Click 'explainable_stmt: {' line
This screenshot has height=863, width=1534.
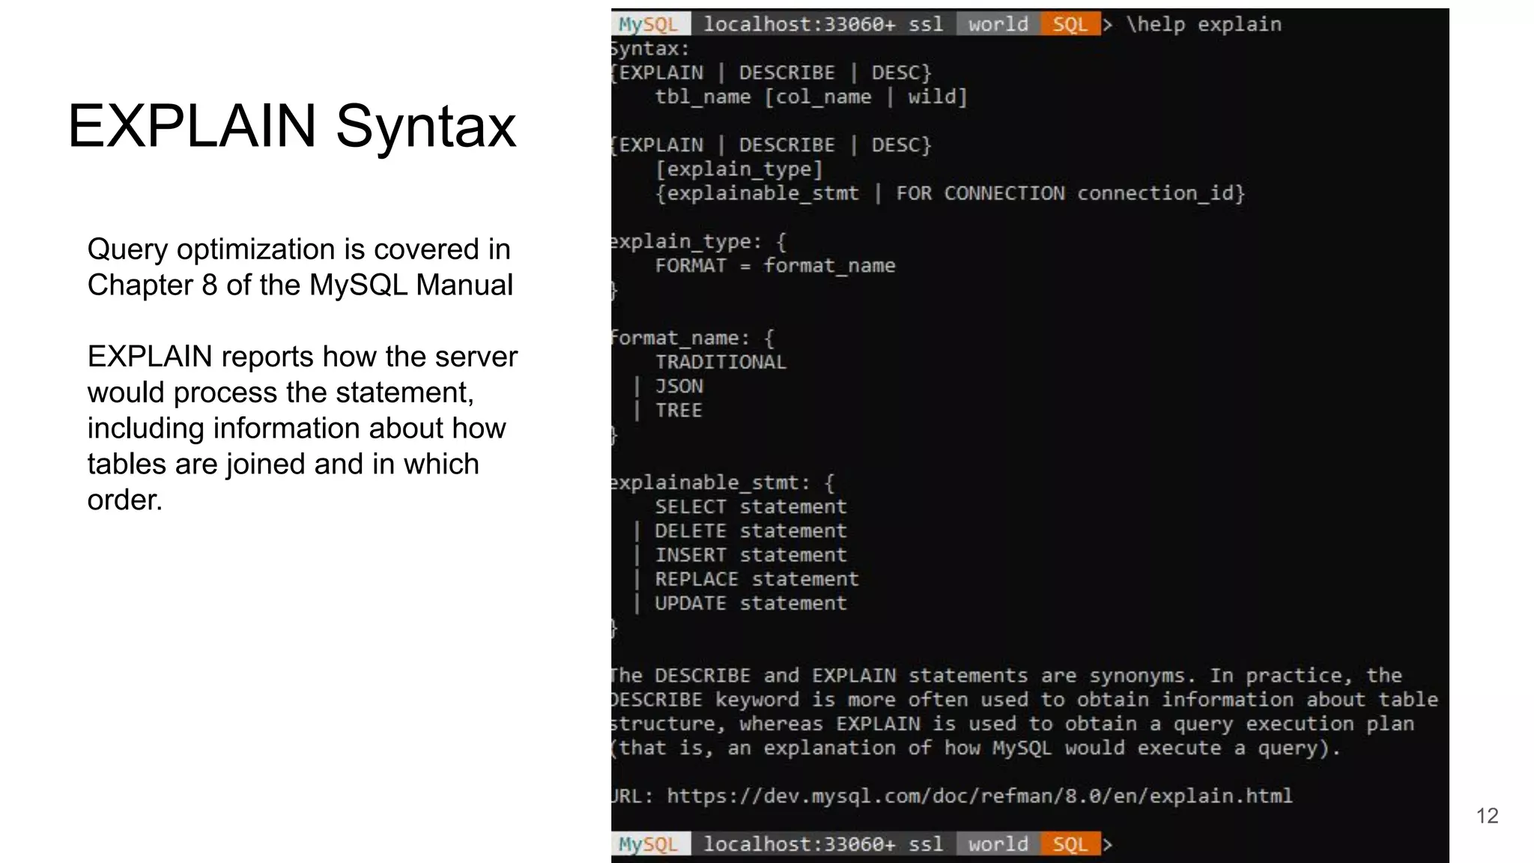pos(722,483)
